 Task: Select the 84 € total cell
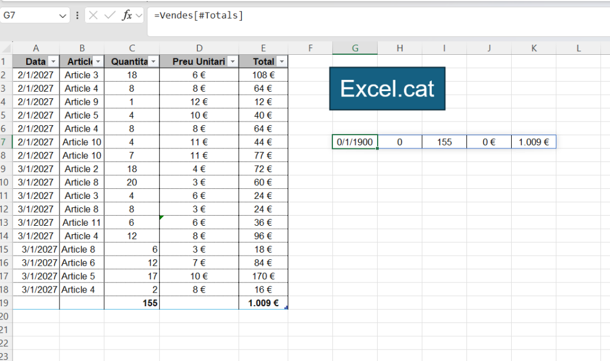(x=263, y=263)
